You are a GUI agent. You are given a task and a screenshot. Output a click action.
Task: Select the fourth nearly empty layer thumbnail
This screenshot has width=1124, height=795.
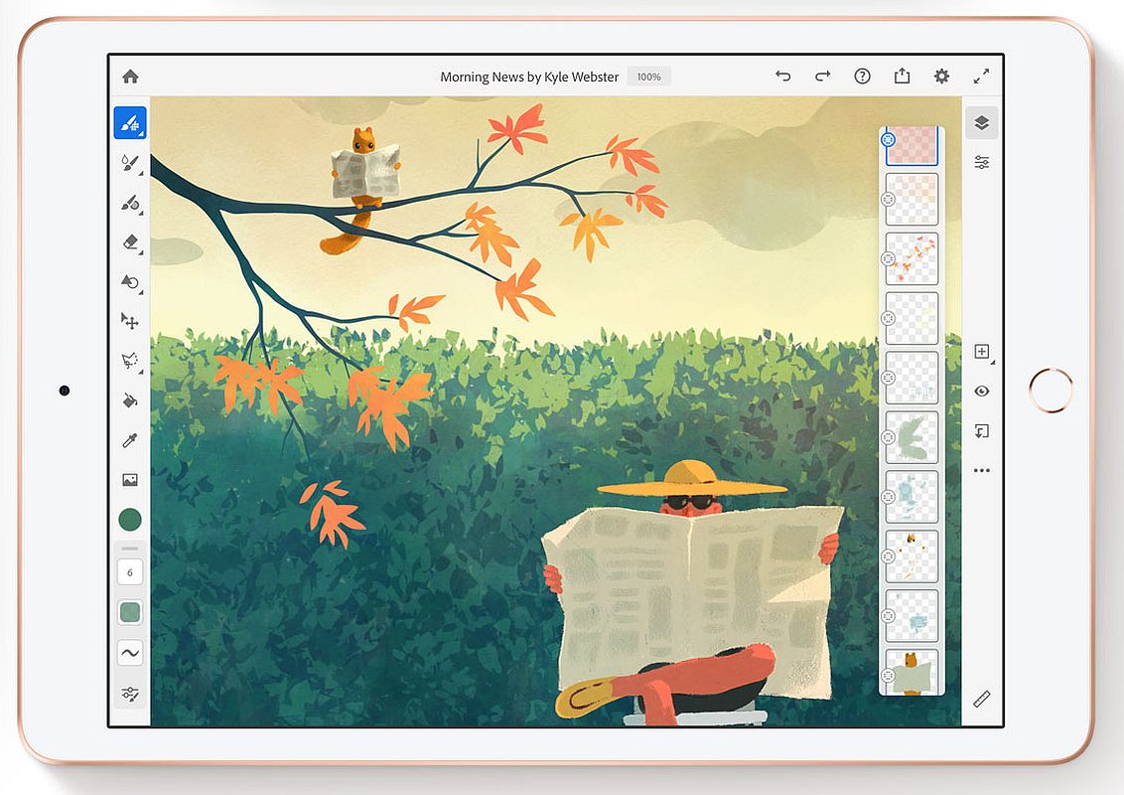click(912, 318)
